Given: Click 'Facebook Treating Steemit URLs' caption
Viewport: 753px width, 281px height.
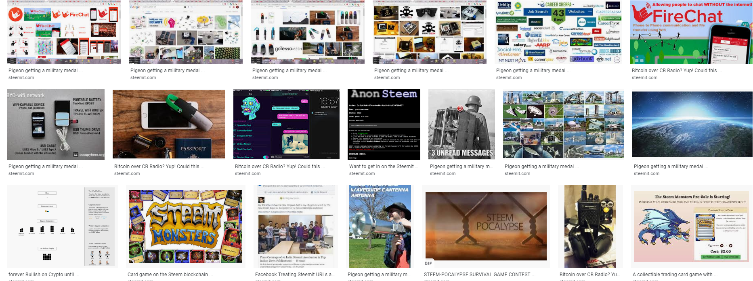Looking at the screenshot, I should point(295,275).
